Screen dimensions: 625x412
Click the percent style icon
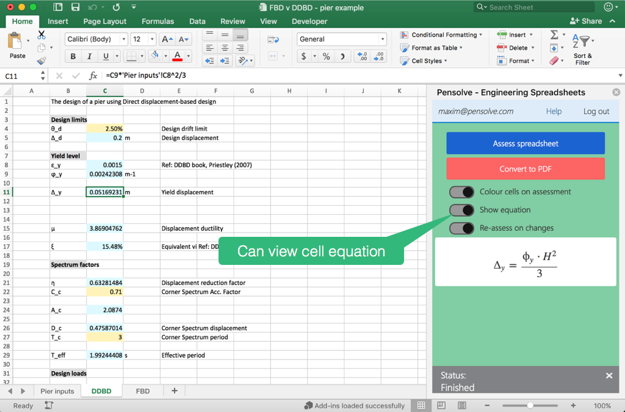pos(326,56)
